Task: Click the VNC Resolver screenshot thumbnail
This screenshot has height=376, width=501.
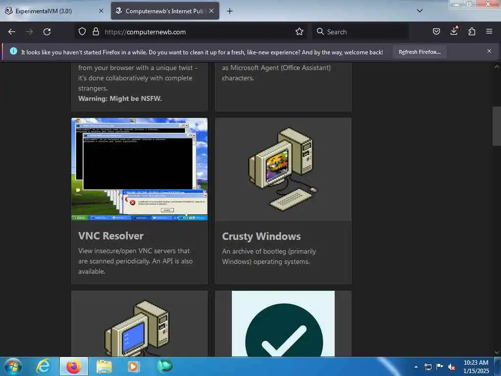Action: [139, 169]
